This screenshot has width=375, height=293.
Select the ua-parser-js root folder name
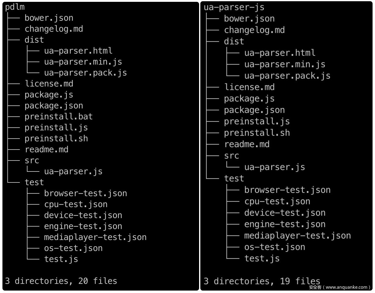tap(234, 7)
